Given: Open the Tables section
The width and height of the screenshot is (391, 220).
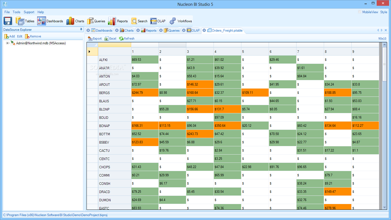Looking at the screenshot, I should (25, 21).
